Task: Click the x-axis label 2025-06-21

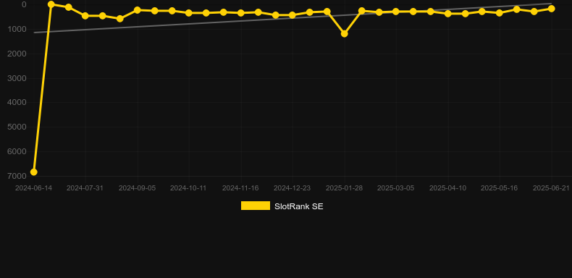Action: click(x=551, y=188)
